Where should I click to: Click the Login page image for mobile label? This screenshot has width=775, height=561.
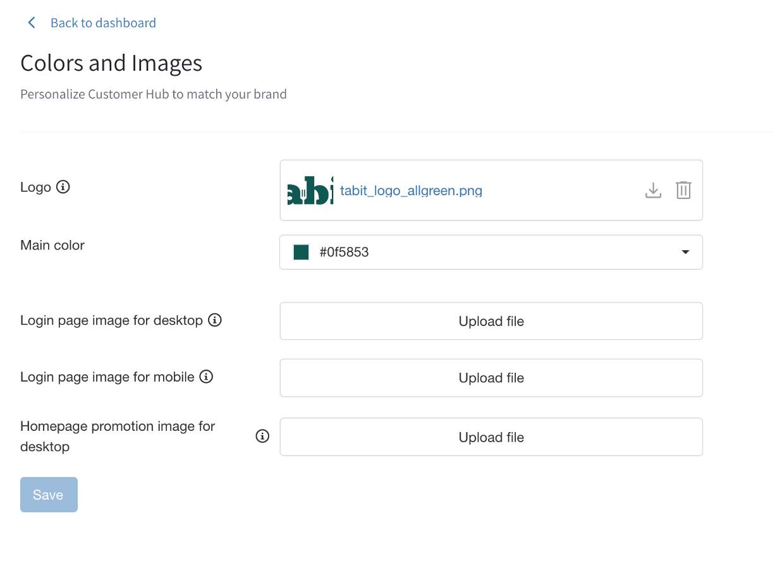[x=107, y=377]
